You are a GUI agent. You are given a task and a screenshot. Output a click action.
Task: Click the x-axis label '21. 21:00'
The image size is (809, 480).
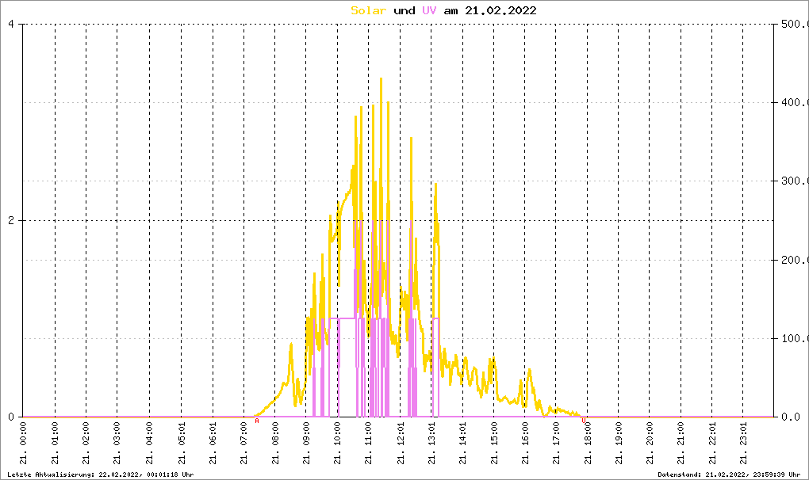(x=681, y=444)
